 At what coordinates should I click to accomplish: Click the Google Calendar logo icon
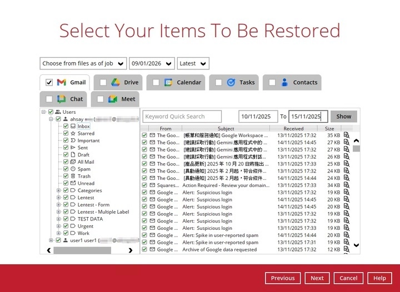168,82
